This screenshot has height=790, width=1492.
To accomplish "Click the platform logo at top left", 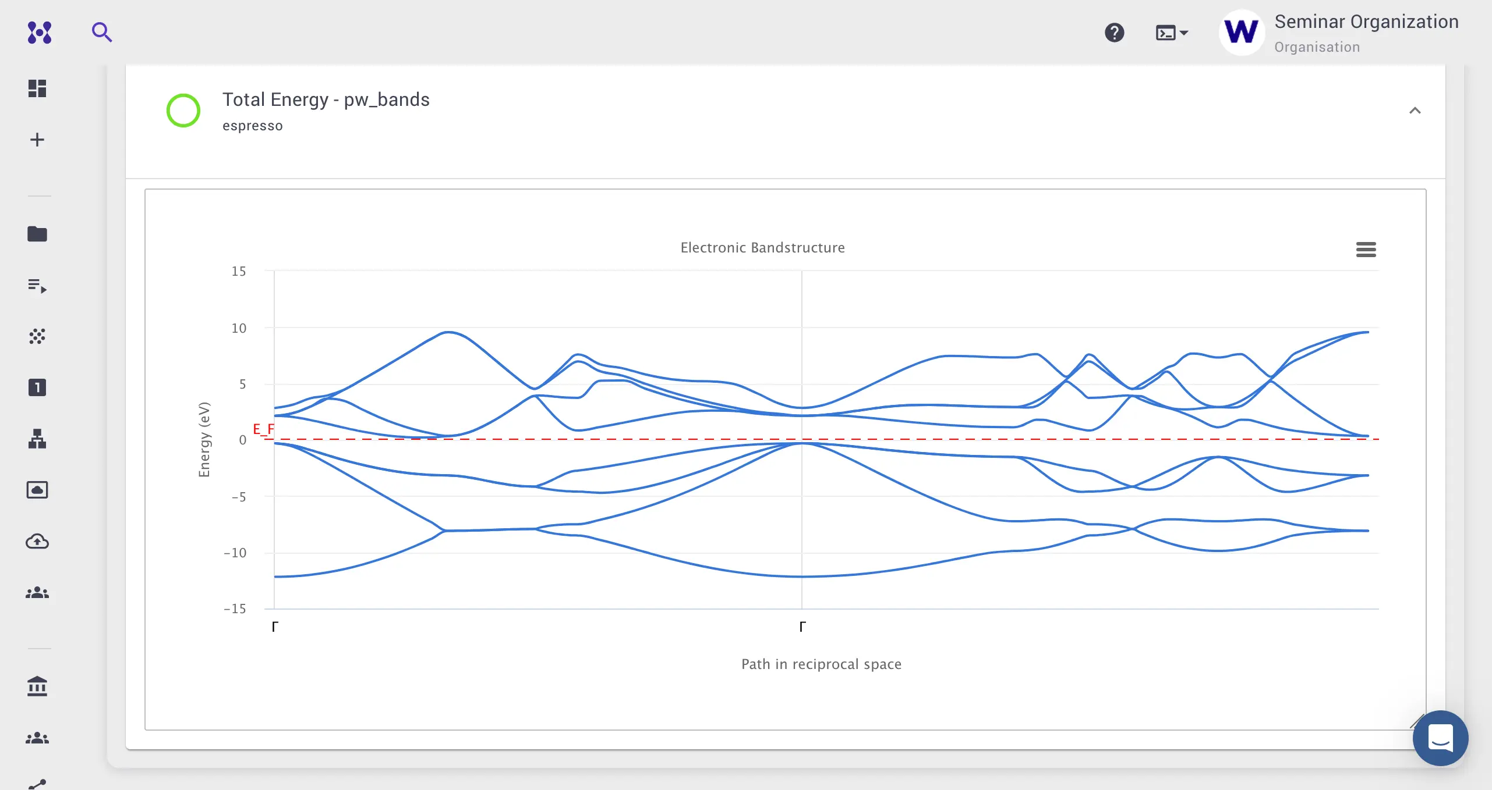I will tap(40, 33).
